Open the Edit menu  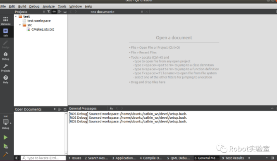(x=12, y=6)
